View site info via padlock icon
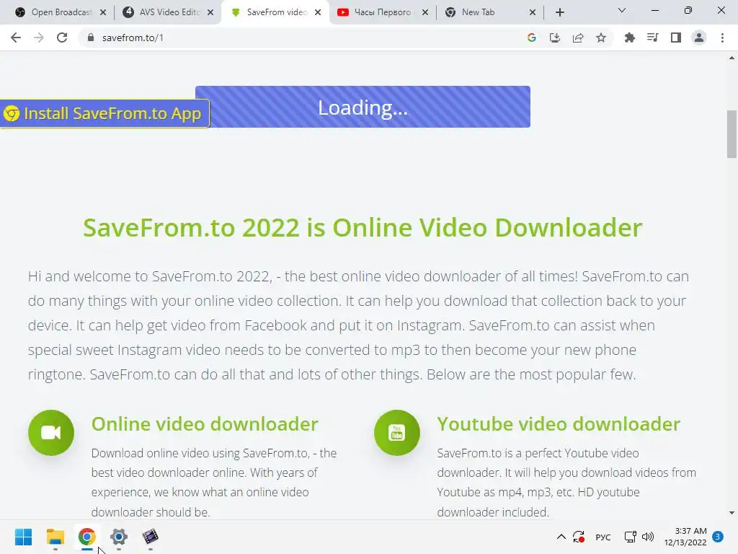 pos(91,38)
